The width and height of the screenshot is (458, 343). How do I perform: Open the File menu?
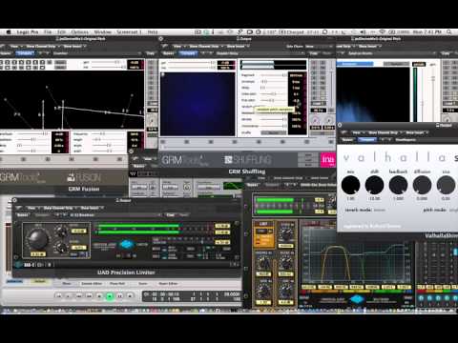click(48, 32)
